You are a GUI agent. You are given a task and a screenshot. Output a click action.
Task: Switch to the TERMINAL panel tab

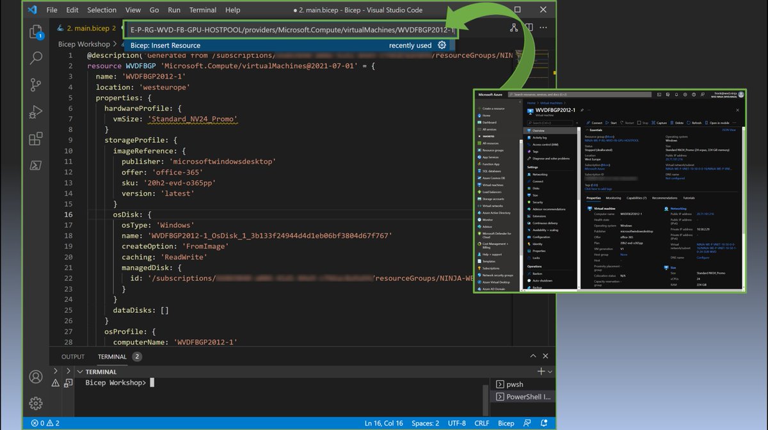coord(112,357)
